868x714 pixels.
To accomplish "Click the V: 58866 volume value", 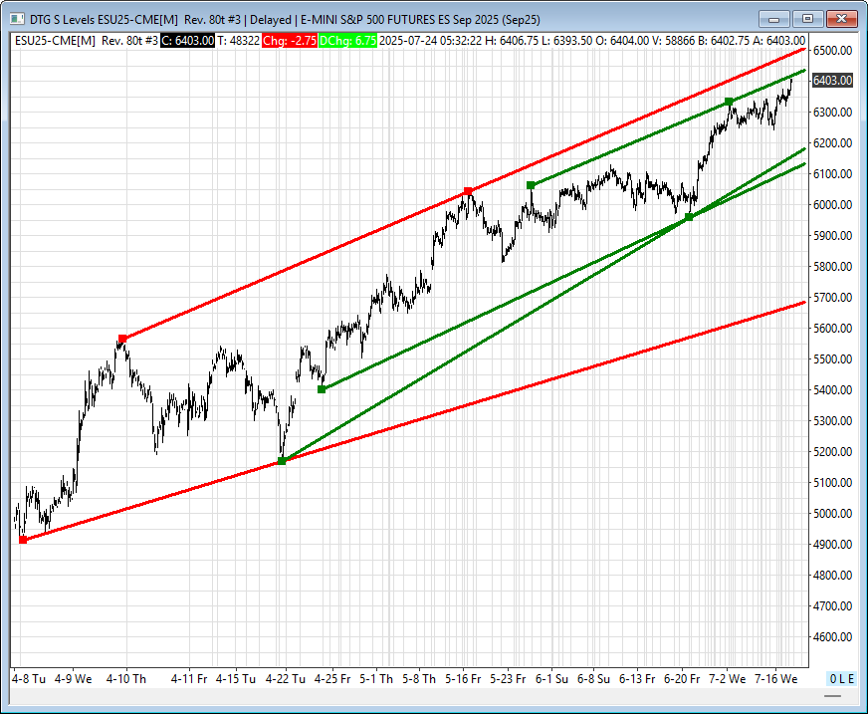I will click(673, 41).
